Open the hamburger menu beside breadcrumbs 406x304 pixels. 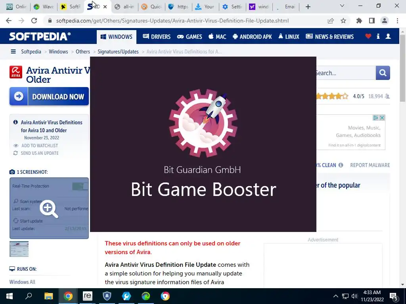coord(13,52)
